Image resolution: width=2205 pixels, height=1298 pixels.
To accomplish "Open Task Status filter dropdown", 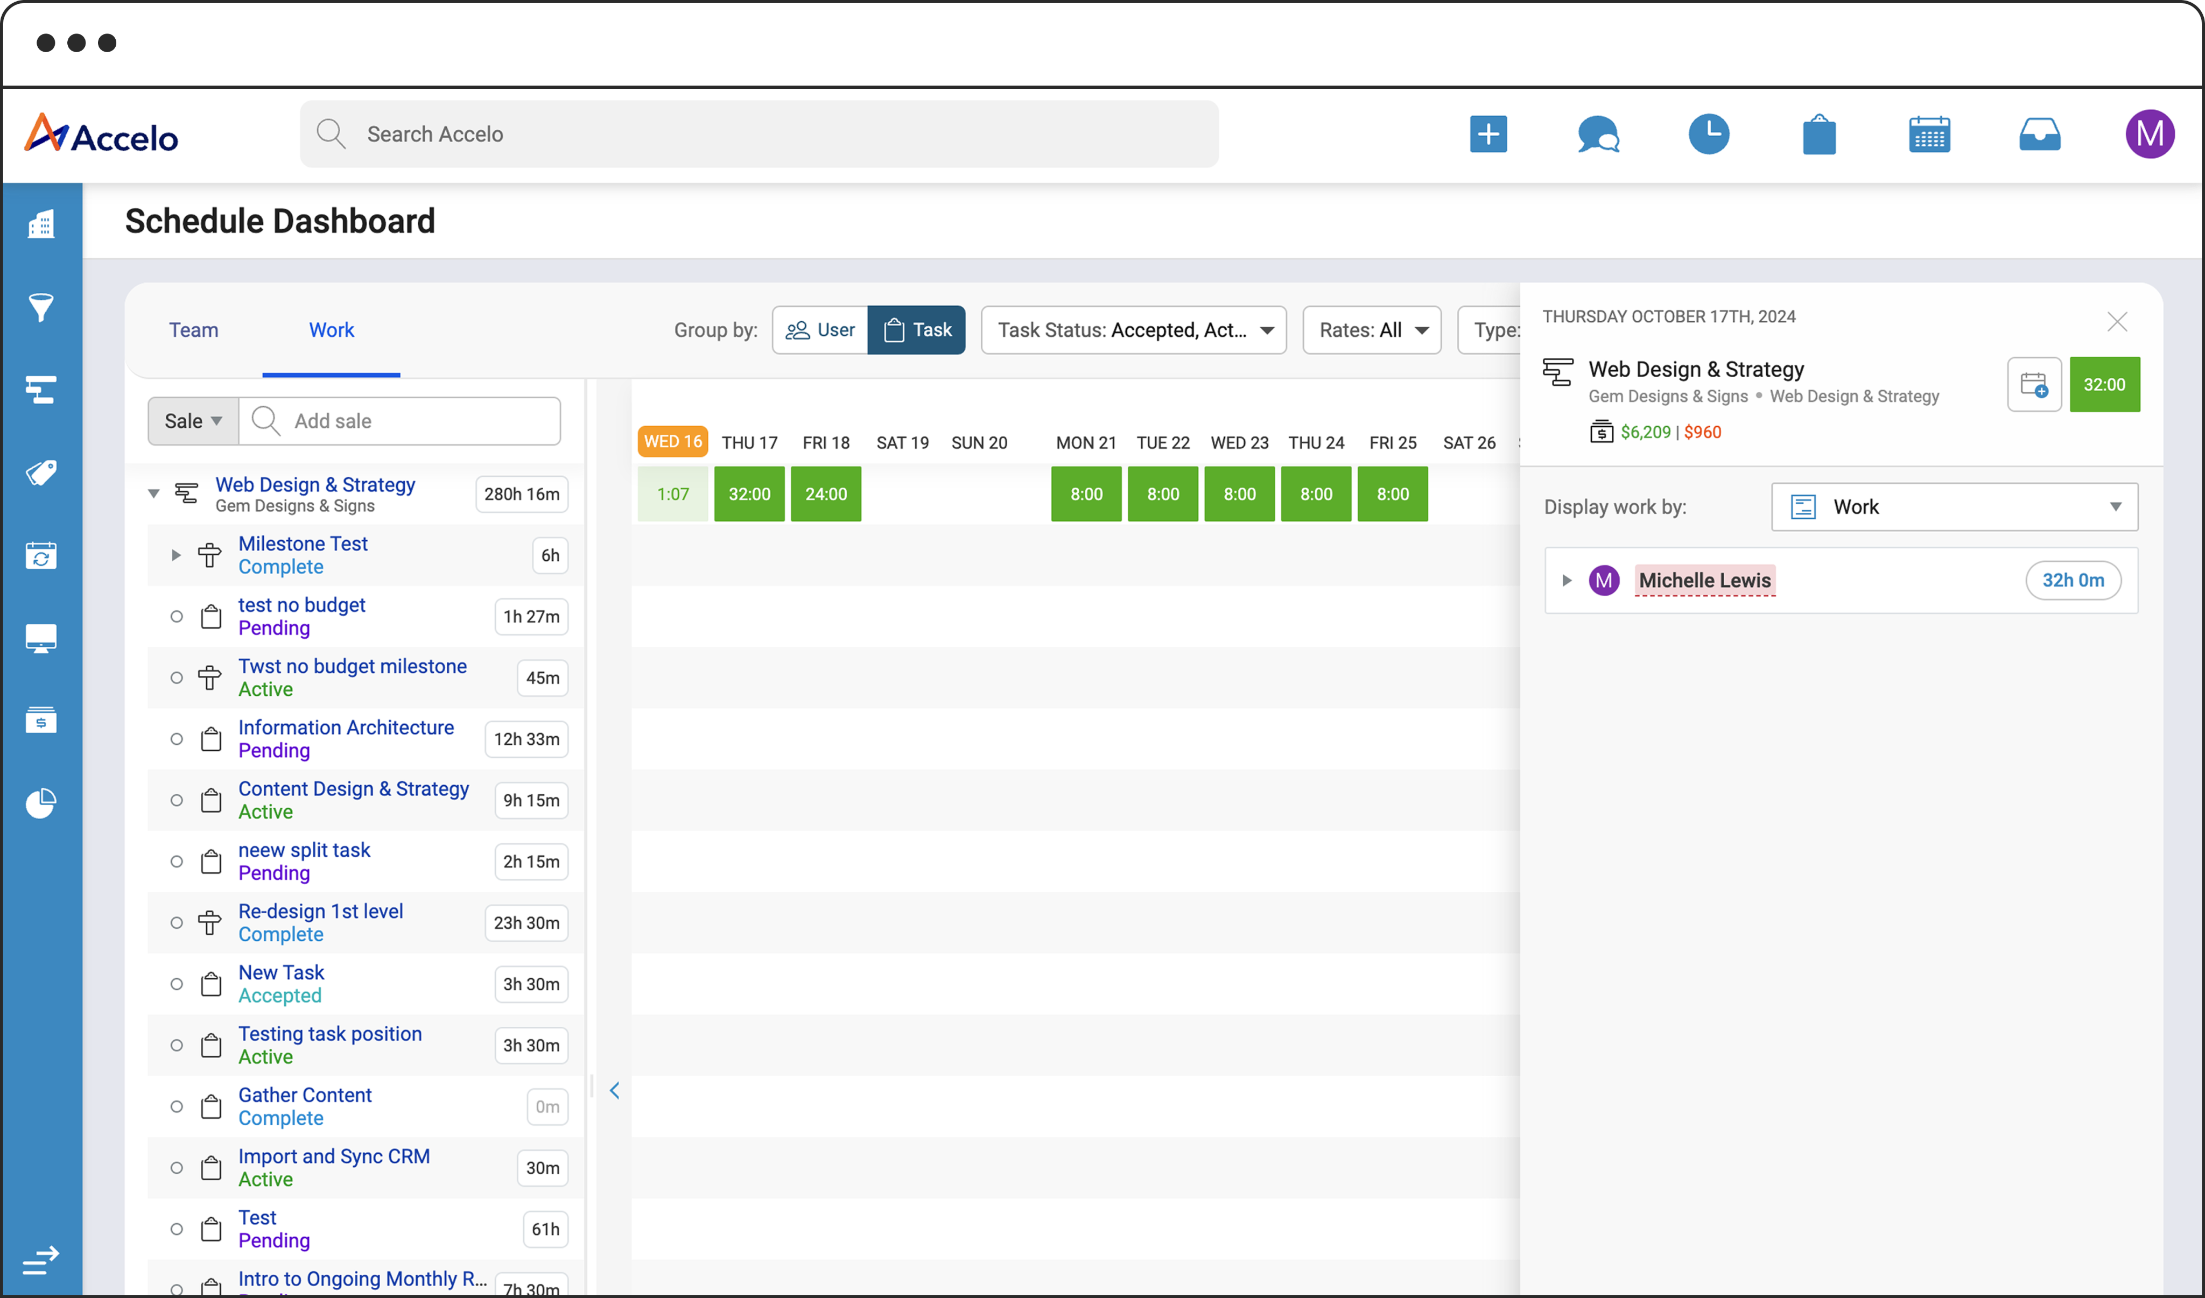I will (1133, 330).
